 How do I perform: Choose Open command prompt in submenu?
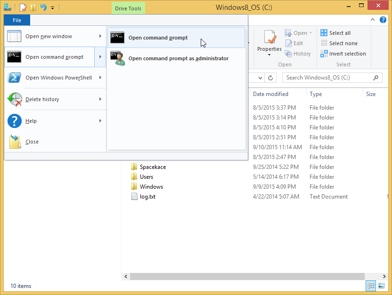pyautogui.click(x=176, y=38)
